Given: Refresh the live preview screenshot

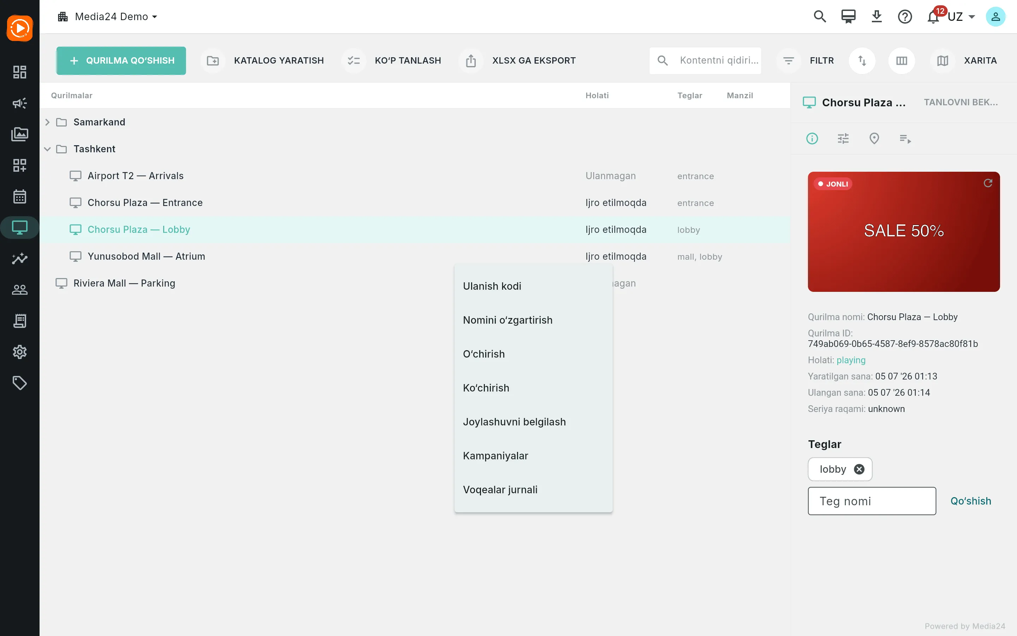Looking at the screenshot, I should click(988, 183).
